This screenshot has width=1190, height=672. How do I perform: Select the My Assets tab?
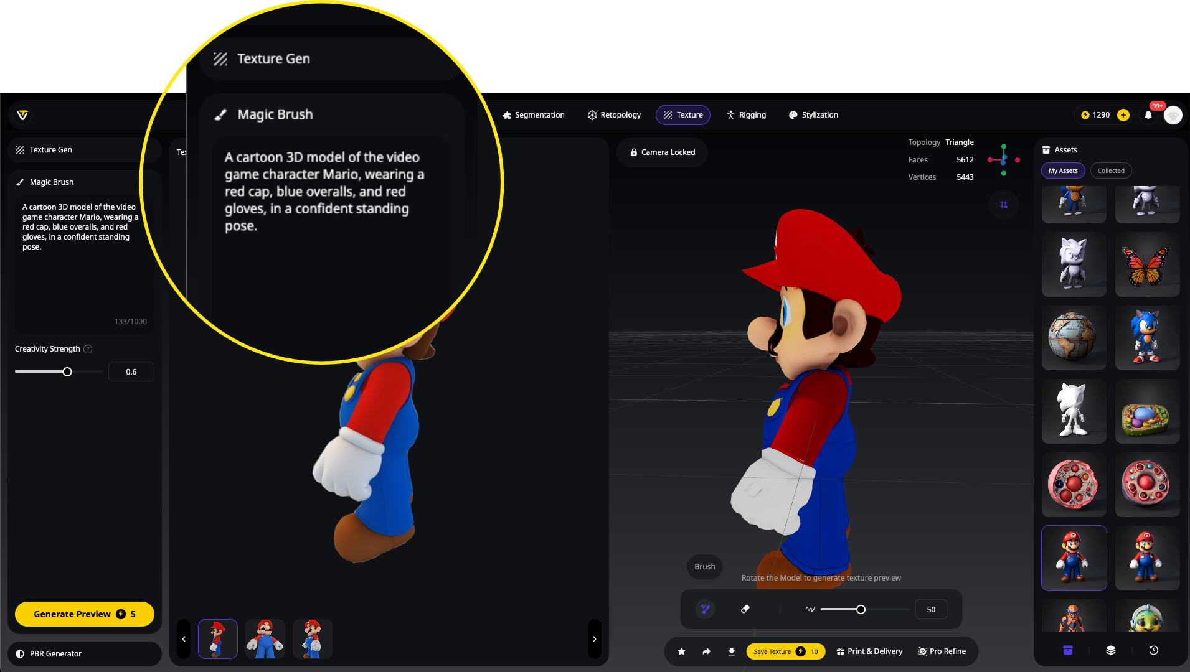[x=1063, y=170]
